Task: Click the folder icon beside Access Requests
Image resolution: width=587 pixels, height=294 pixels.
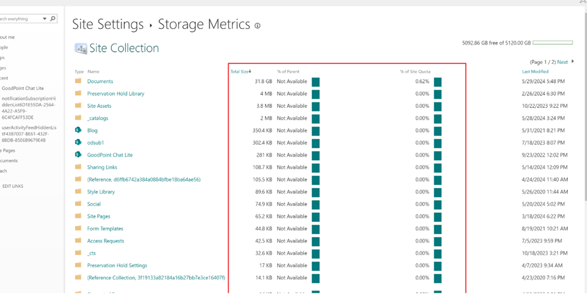Action: pyautogui.click(x=78, y=240)
